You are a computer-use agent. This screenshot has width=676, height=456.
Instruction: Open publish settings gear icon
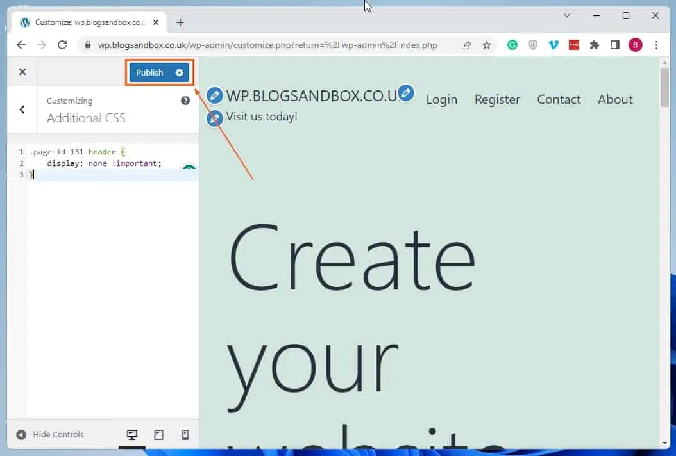click(180, 72)
